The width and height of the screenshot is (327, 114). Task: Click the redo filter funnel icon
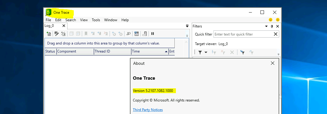(x=251, y=52)
